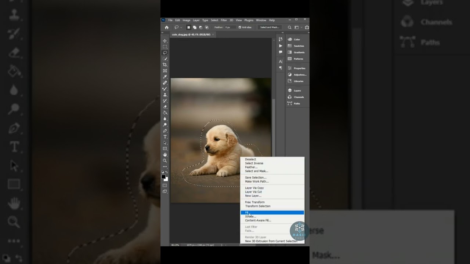Open the Comments panel icon
This screenshot has height=264, width=470.
[x=281, y=52]
